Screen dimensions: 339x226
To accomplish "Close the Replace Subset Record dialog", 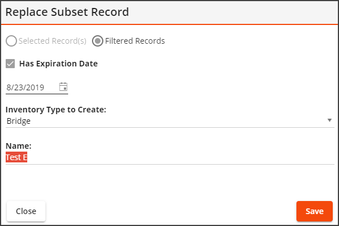I will [26, 211].
